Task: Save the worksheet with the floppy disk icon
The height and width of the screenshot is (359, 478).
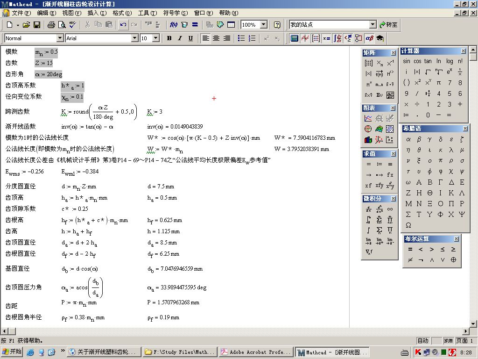Action: click(x=37, y=25)
